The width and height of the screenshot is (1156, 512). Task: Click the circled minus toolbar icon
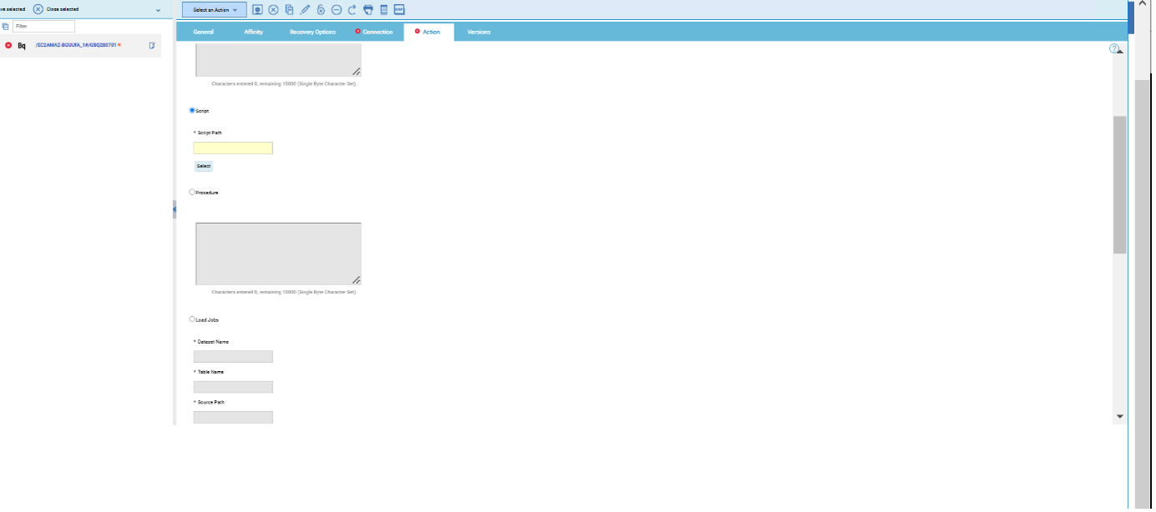336,10
